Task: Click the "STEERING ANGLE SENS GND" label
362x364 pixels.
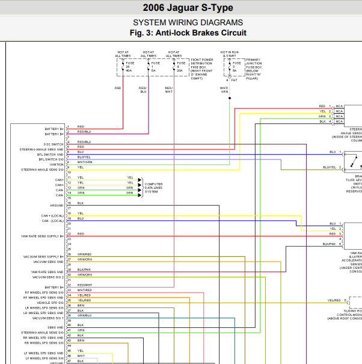Action: [41, 149]
